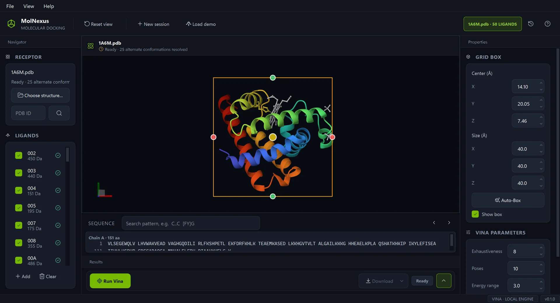Open the View menu
The height and width of the screenshot is (303, 560).
pyautogui.click(x=29, y=6)
